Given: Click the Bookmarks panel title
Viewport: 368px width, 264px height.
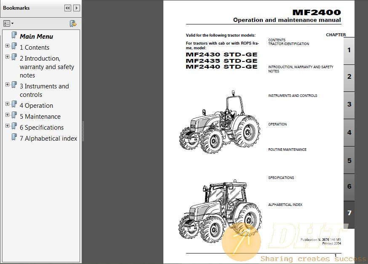Looking at the screenshot, I should click(16, 8).
